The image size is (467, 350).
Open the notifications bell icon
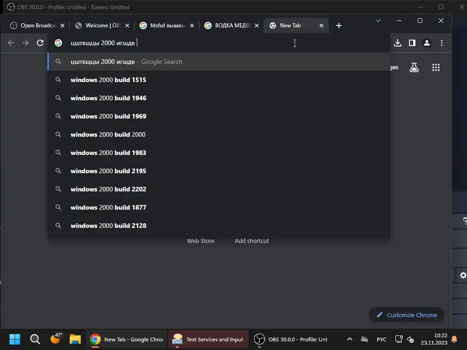pos(455,339)
